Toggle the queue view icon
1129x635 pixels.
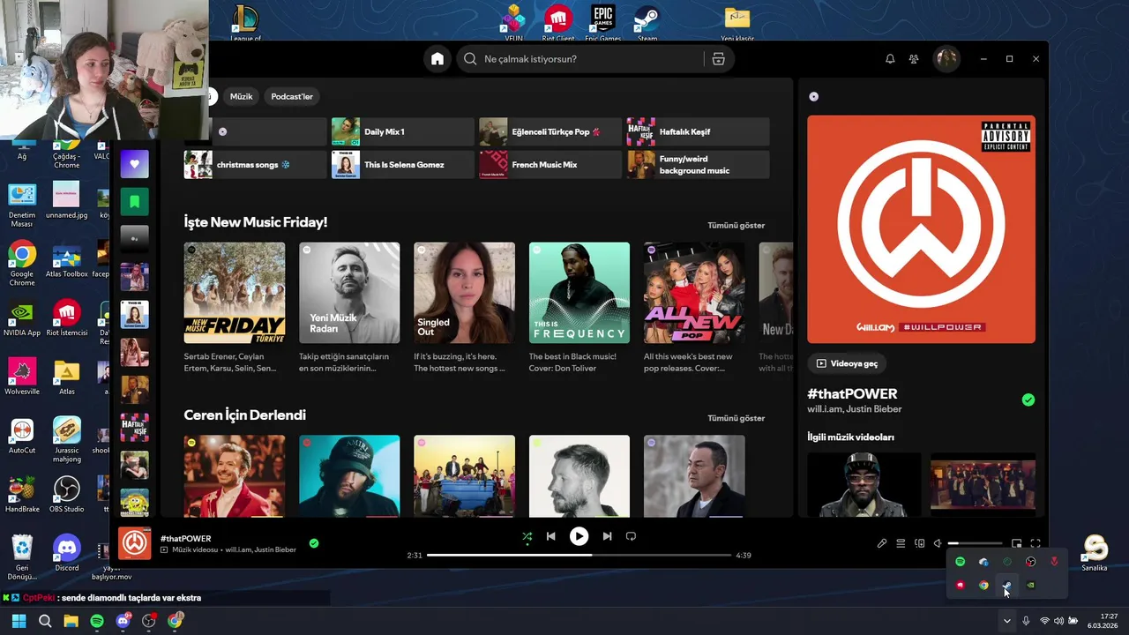(x=901, y=543)
